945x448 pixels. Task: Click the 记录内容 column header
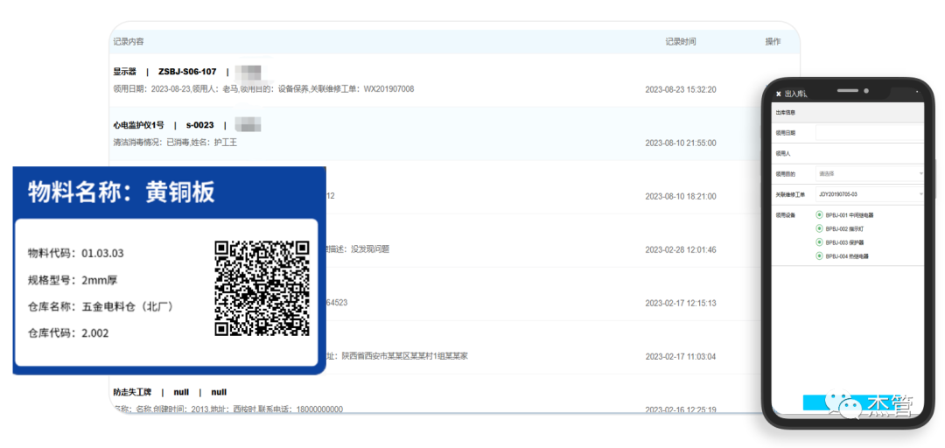click(x=129, y=41)
